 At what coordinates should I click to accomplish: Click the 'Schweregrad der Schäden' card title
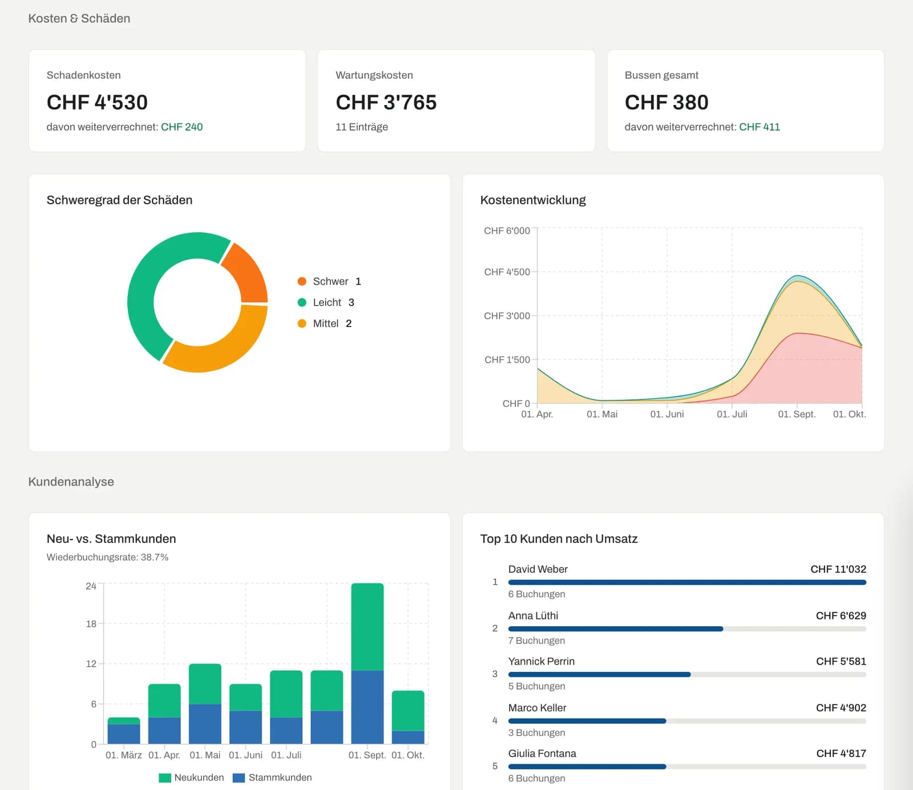click(x=119, y=200)
